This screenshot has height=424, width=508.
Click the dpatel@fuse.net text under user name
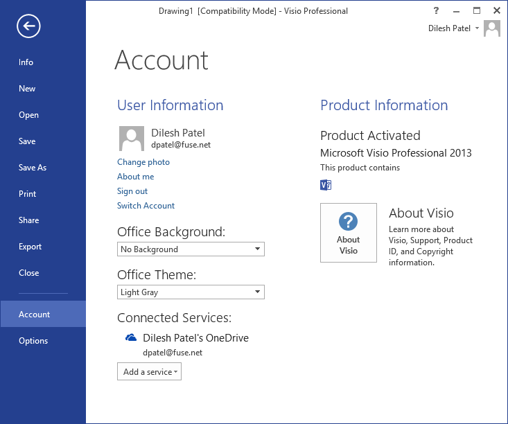181,145
